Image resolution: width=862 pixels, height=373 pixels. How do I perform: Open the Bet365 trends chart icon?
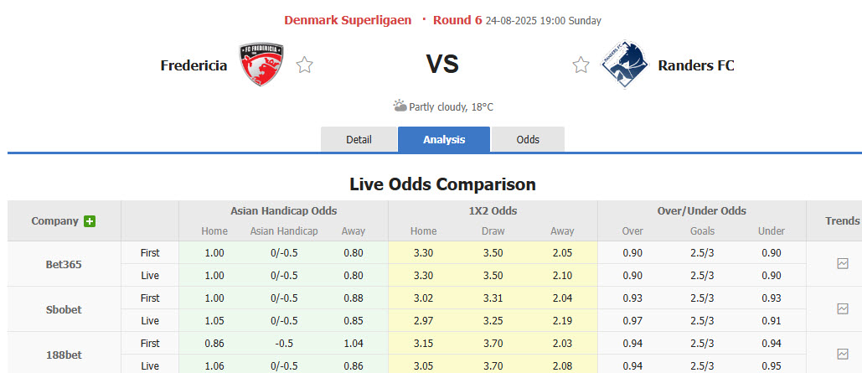click(843, 263)
